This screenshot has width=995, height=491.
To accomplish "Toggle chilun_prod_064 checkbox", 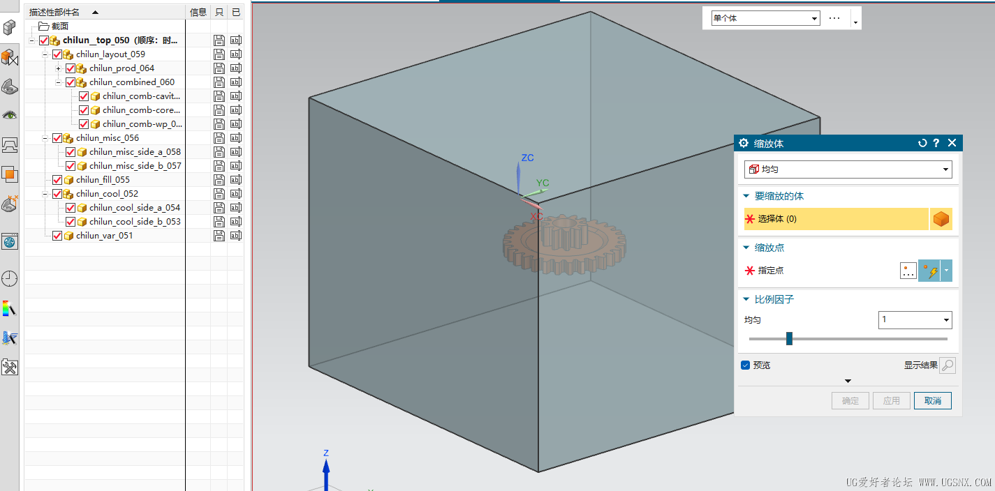I will [71, 68].
